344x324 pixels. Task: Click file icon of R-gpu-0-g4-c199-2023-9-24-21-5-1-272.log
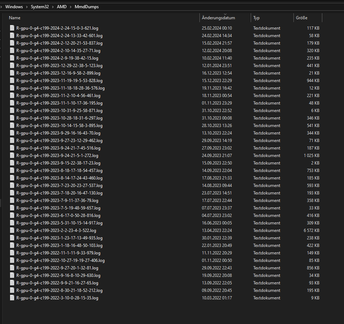coord(12,155)
